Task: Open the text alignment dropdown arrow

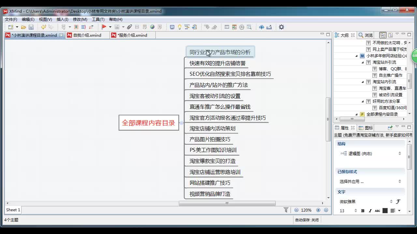Action: 399,211
